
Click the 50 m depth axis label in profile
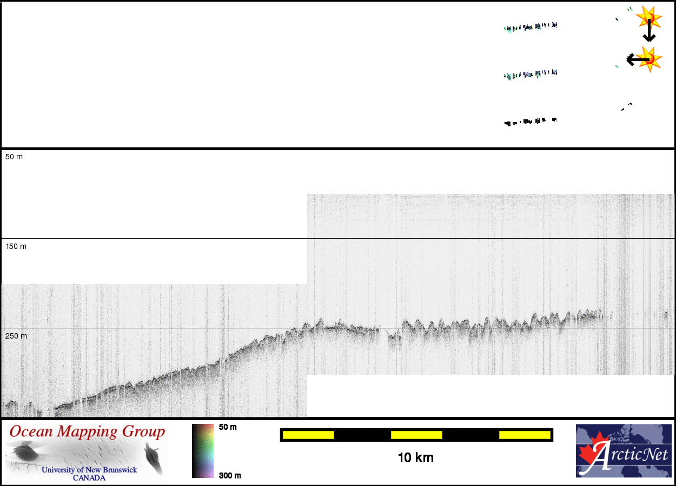point(14,157)
